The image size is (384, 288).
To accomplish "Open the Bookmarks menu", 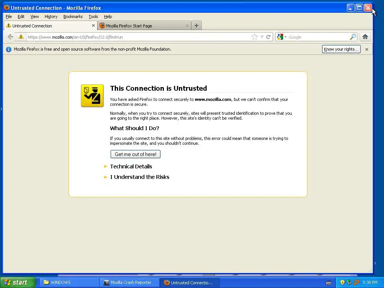I will tap(73, 16).
